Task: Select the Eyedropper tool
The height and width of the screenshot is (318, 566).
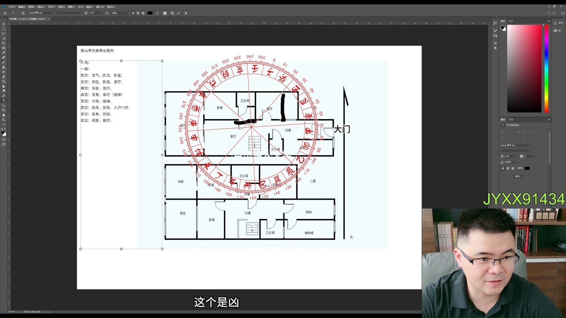Action: [x=4, y=53]
